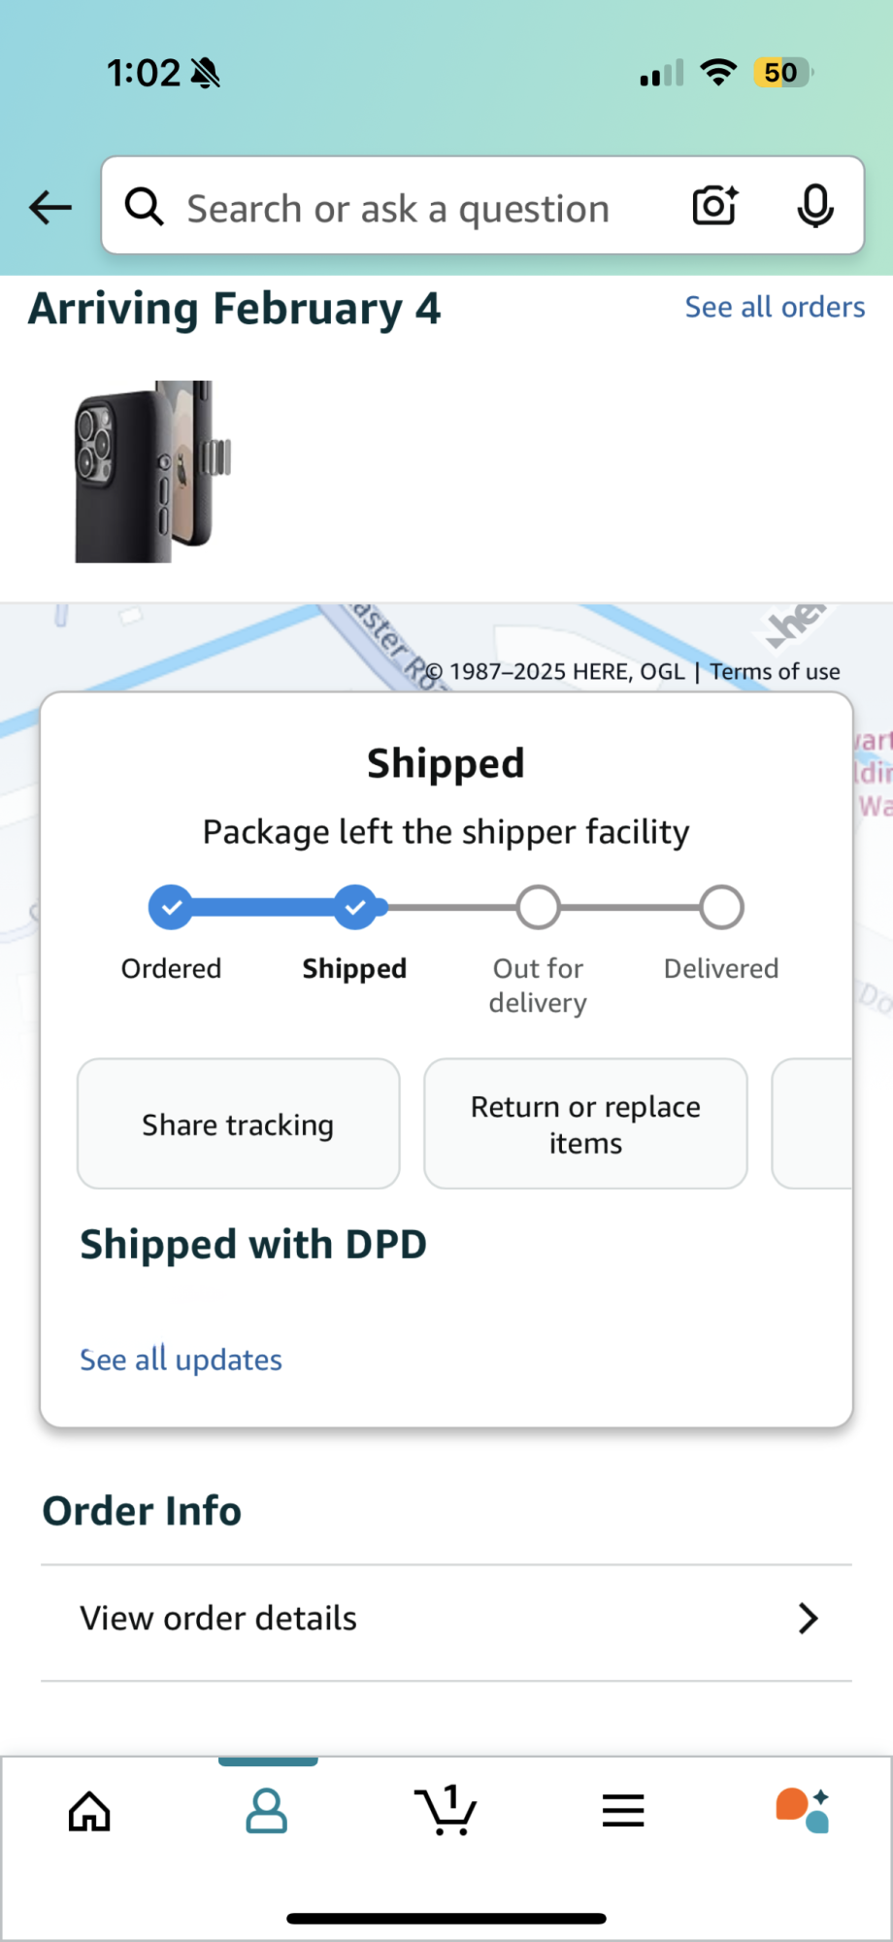Open the shopping cart icon
Image resolution: width=893 pixels, height=1942 pixels.
446,1811
